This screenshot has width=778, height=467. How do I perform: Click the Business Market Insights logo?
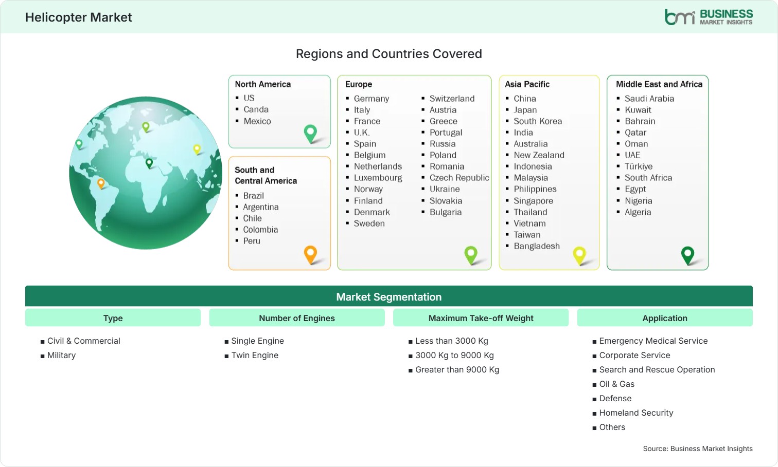[x=709, y=17]
